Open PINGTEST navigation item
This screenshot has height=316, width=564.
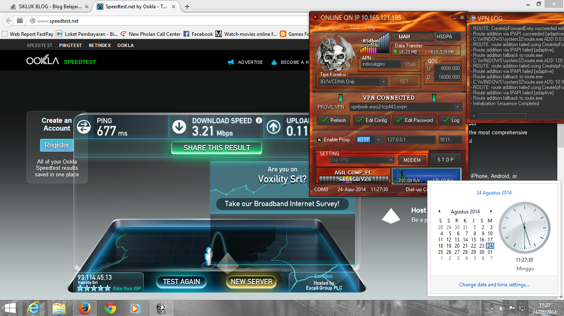click(x=70, y=45)
